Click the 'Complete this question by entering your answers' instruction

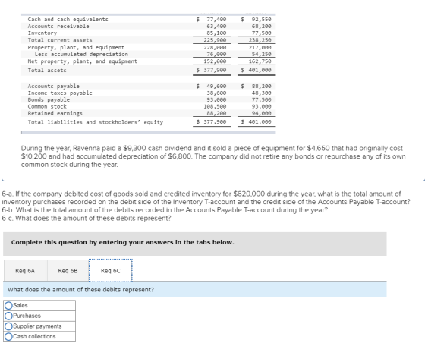click(x=122, y=242)
